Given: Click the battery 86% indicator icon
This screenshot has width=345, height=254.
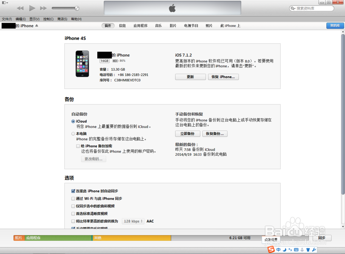Looking at the screenshot, I should point(115,61).
